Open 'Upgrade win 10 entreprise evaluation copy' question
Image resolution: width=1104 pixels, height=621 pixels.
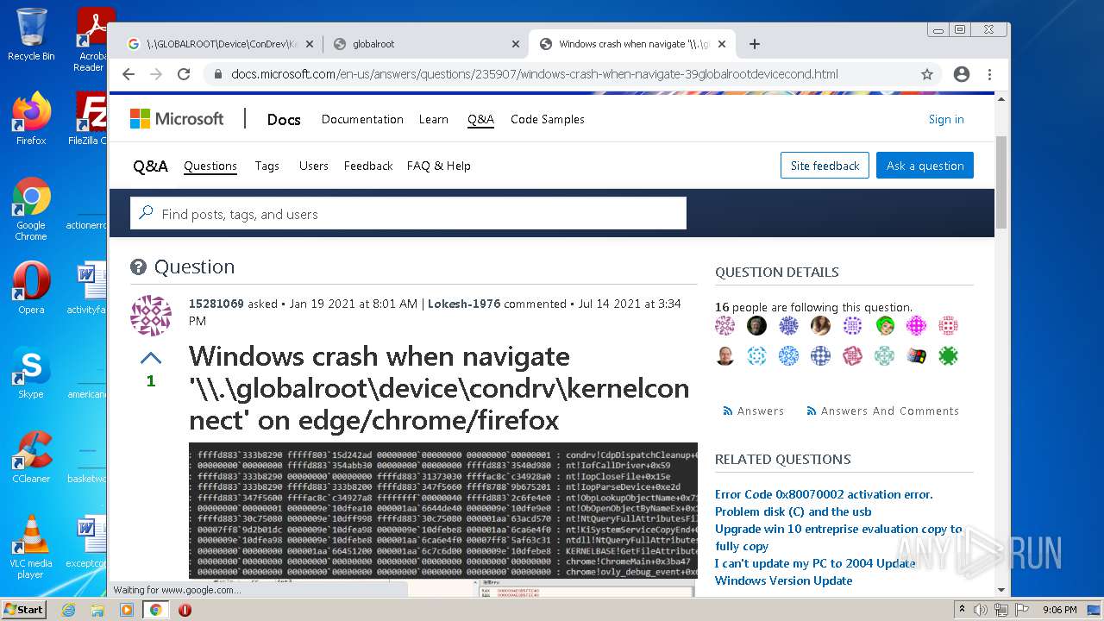coord(838,537)
